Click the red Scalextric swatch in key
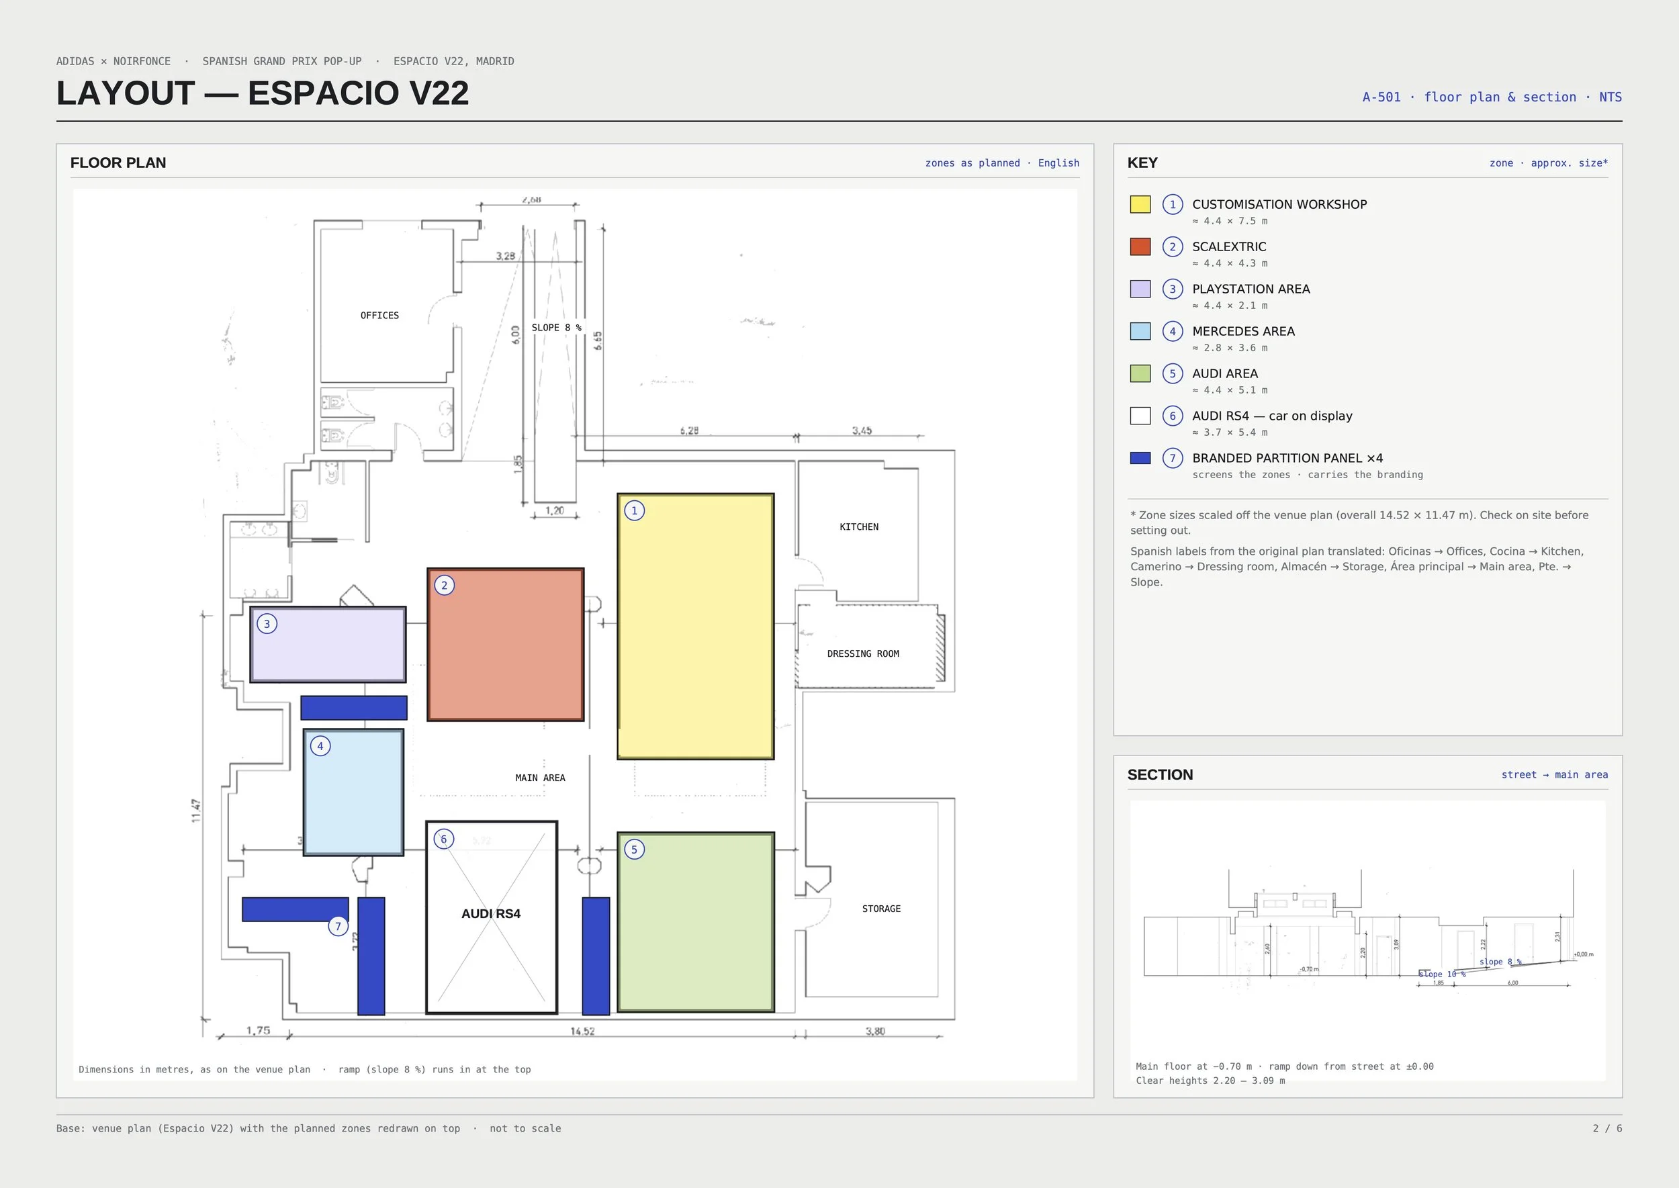The width and height of the screenshot is (1679, 1188). 1140,246
